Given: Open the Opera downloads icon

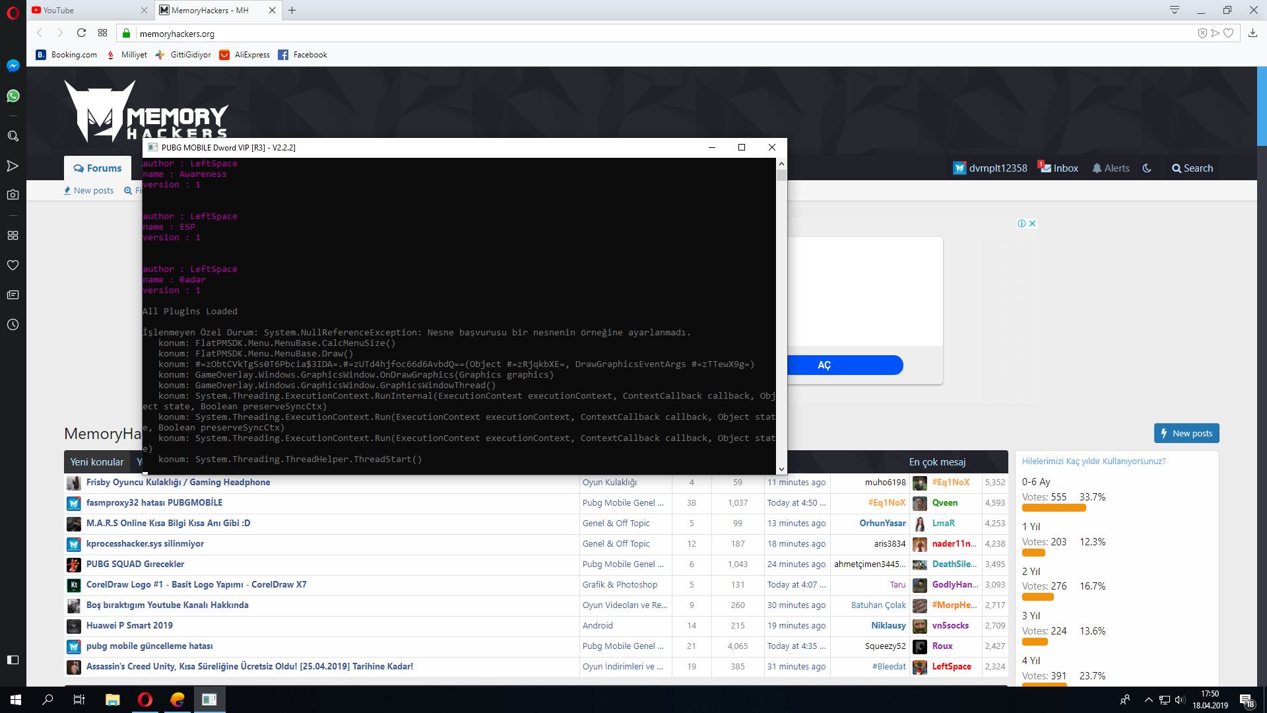Looking at the screenshot, I should coord(1252,33).
